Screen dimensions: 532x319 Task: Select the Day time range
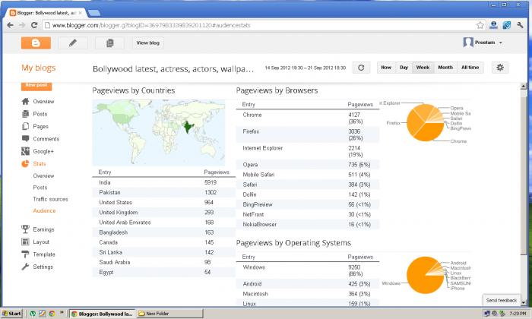[x=404, y=68]
